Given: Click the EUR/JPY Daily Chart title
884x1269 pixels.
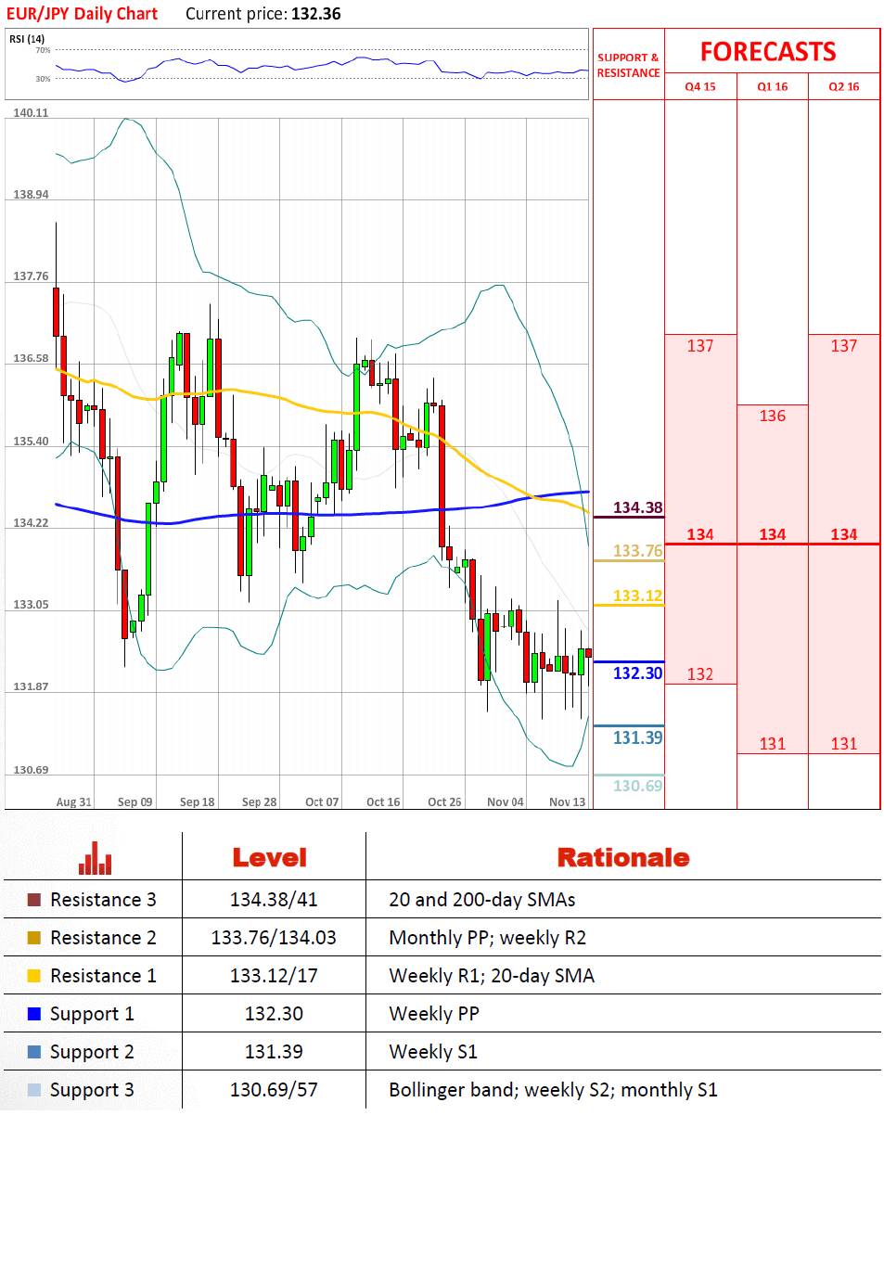Looking at the screenshot, I should pos(82,14).
